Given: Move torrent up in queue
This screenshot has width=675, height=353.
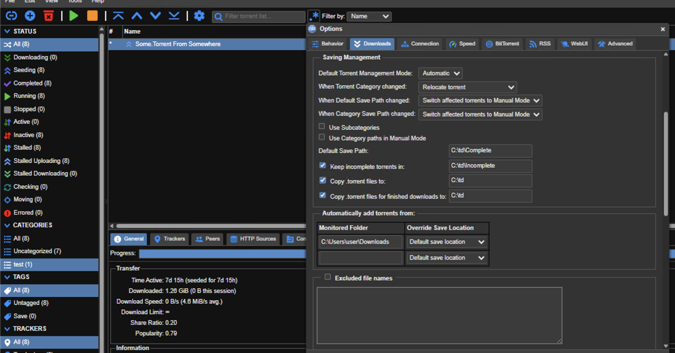Looking at the screenshot, I should click(137, 16).
